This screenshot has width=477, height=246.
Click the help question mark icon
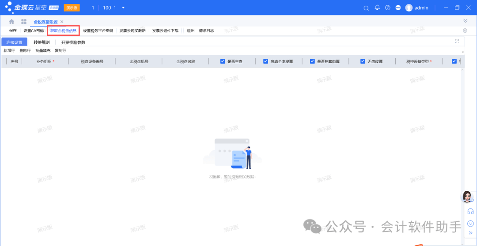[388, 8]
